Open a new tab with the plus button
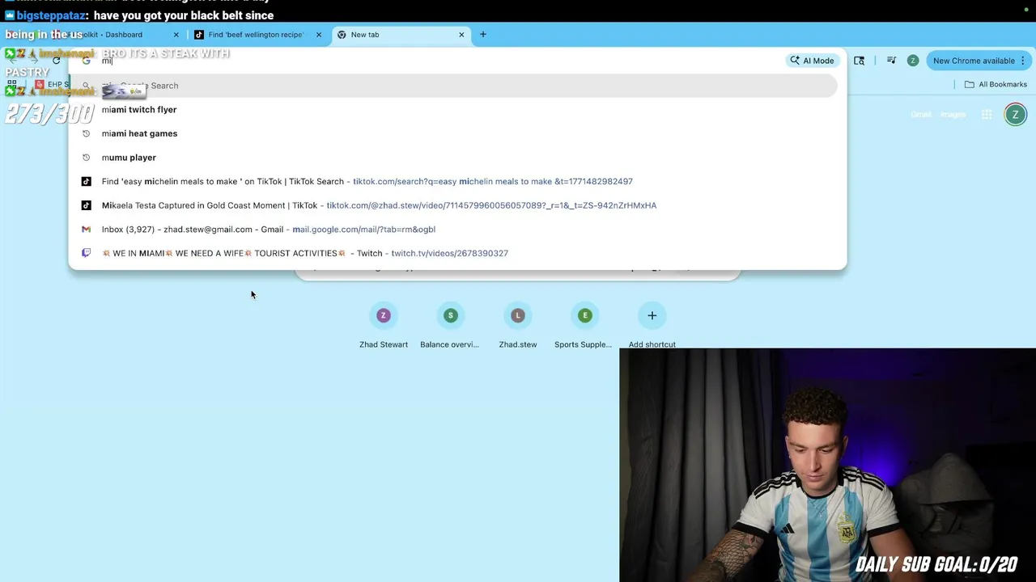Screen dimensions: 1036x582 point(483,35)
